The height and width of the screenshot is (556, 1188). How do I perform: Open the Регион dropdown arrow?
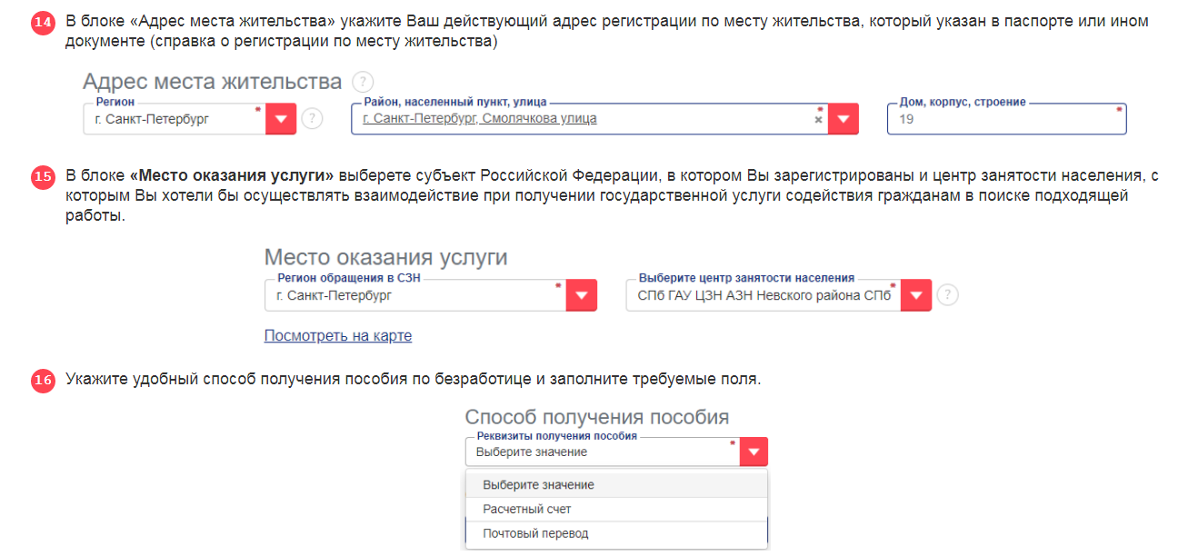click(x=281, y=119)
